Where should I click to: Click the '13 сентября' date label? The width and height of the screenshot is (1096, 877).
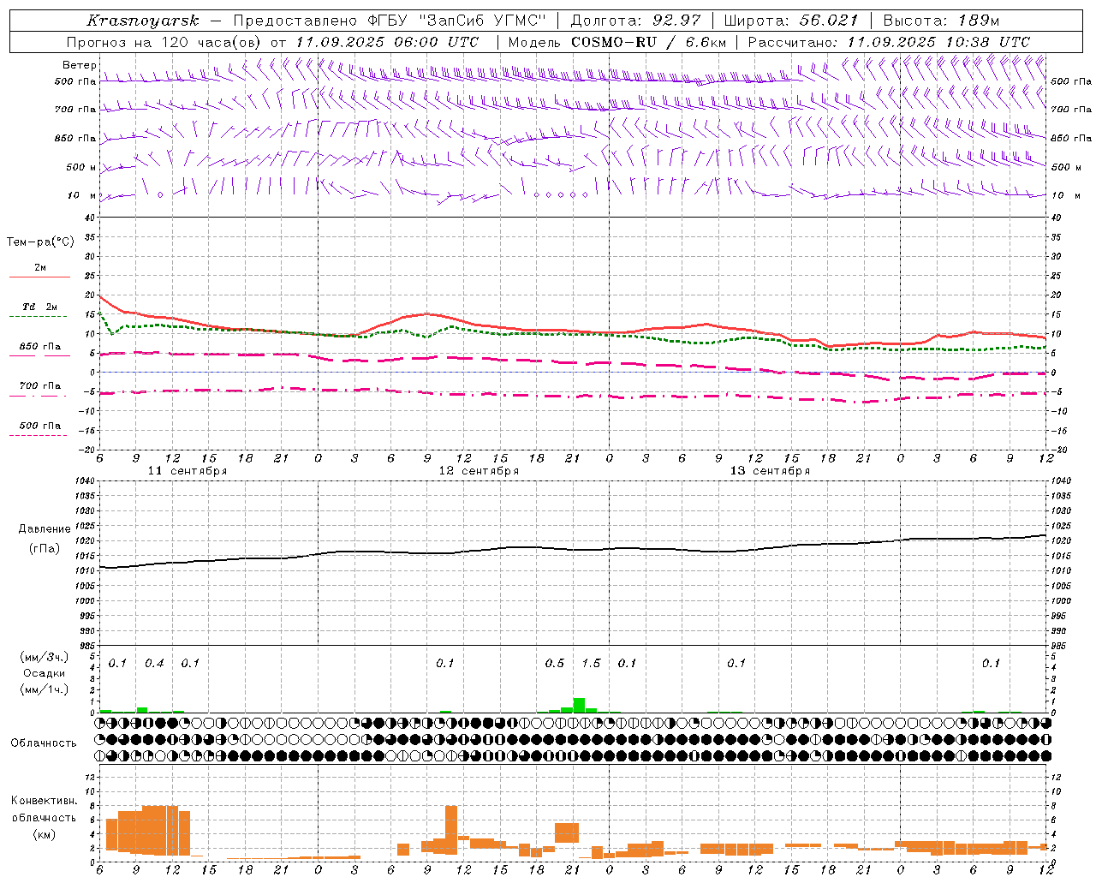click(770, 471)
